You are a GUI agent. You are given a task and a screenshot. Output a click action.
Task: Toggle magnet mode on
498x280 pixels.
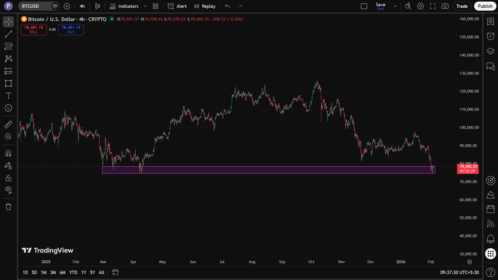[8, 153]
